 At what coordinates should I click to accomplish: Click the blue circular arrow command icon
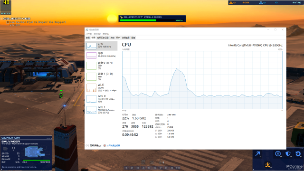tap(298, 154)
